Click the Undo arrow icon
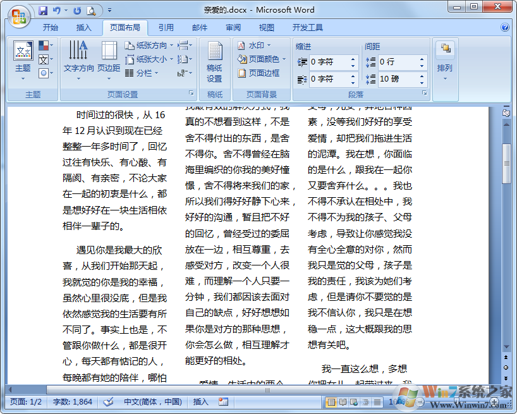 [58, 10]
